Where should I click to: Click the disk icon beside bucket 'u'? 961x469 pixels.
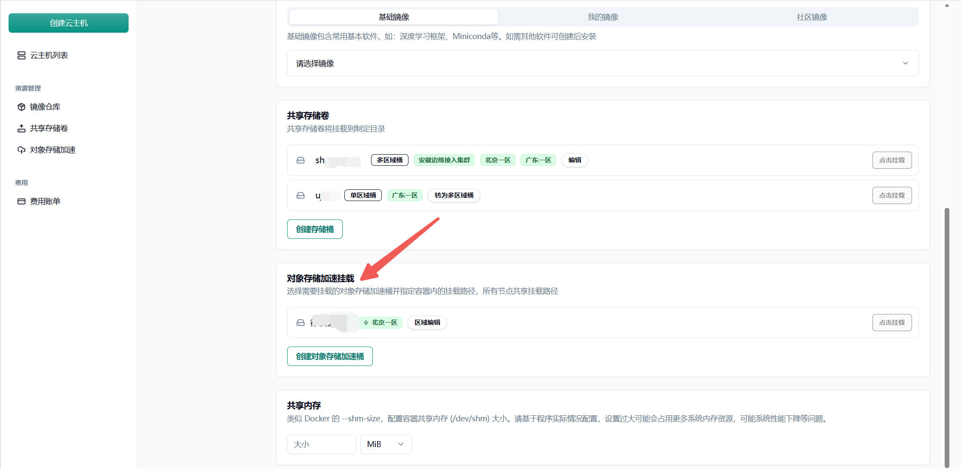301,195
